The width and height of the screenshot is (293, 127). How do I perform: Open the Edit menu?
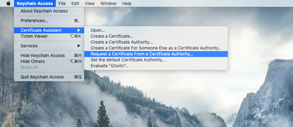click(x=75, y=3)
